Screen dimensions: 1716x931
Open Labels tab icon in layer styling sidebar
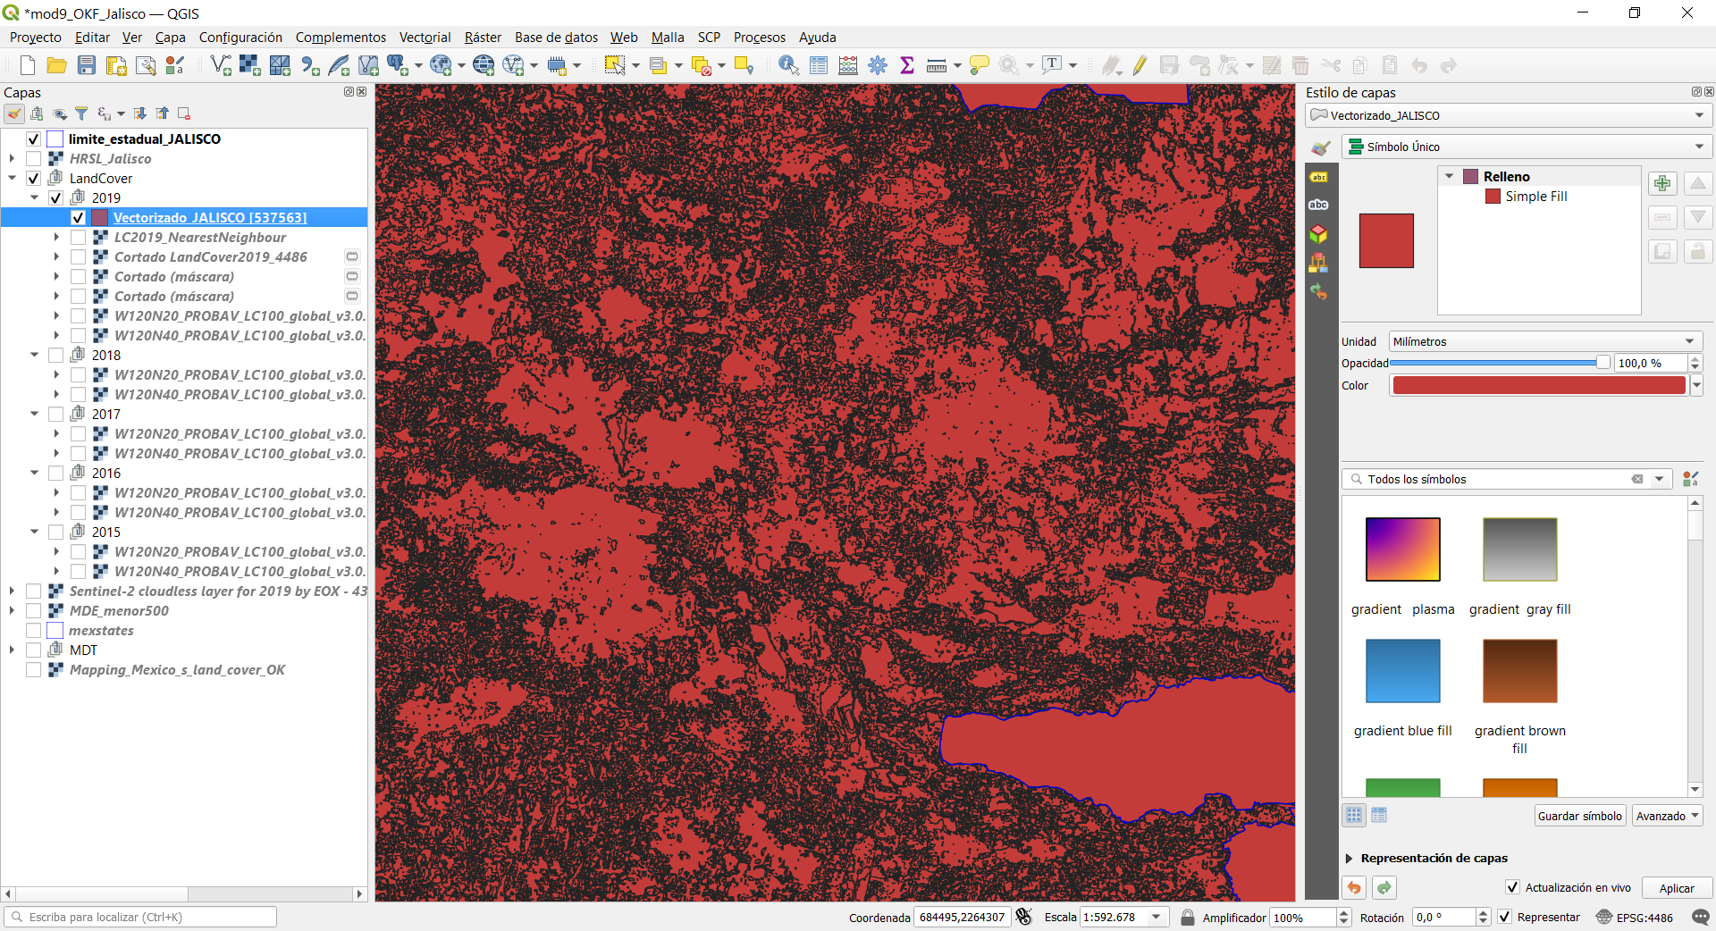coord(1318,177)
